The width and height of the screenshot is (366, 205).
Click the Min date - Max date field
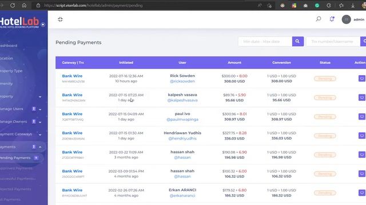tap(265, 42)
